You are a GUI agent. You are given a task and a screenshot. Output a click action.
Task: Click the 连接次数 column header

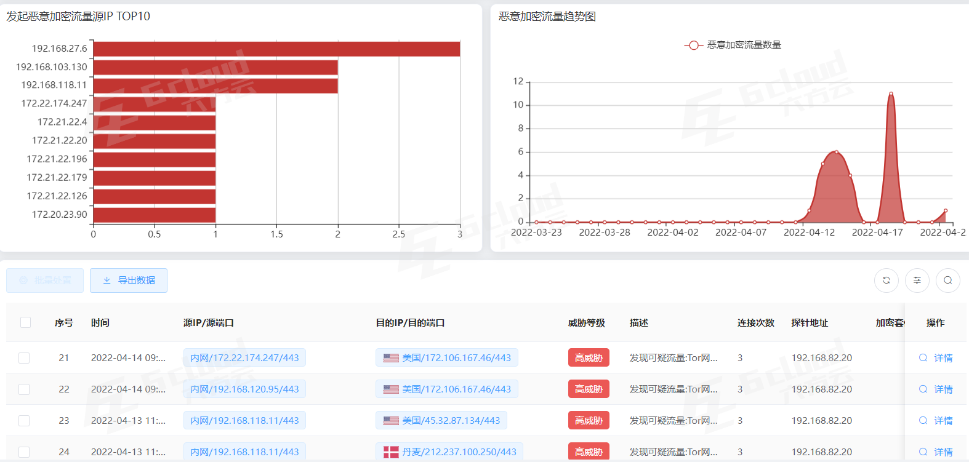756,323
